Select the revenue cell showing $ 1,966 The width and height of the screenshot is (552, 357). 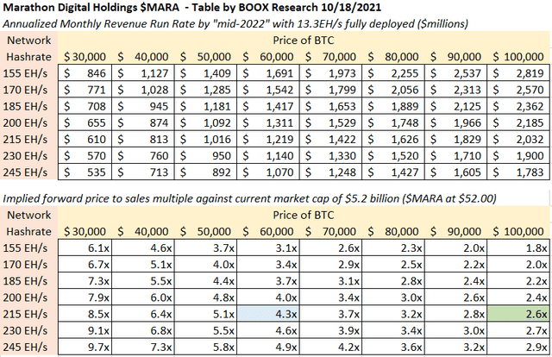click(x=456, y=122)
